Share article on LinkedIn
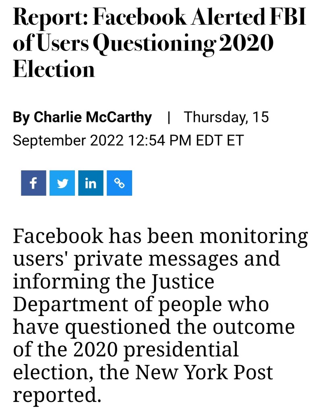Screen dimensions: 323x412 click(x=91, y=183)
